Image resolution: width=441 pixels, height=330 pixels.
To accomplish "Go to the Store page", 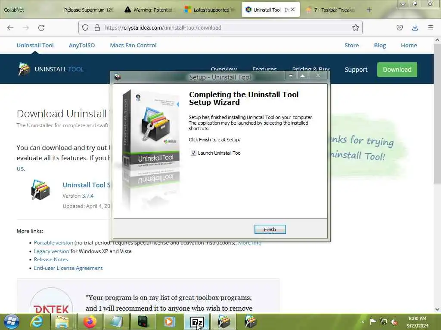I will pyautogui.click(x=351, y=45).
